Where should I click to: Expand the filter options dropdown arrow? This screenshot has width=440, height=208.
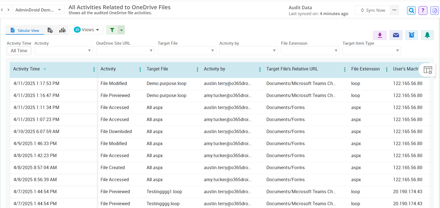[x=121, y=30]
